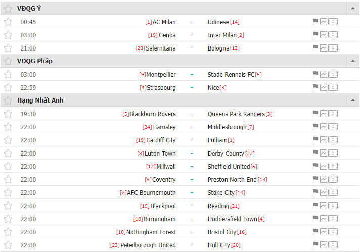The width and height of the screenshot is (360, 252).
Task: Open the pitch icon for Birmingham vs Huddersfield
Action: point(333,219)
